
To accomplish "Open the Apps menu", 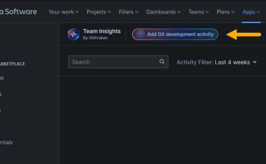I will [251, 12].
